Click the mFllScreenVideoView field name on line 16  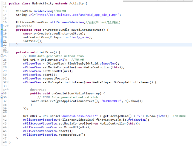pos(67,22)
